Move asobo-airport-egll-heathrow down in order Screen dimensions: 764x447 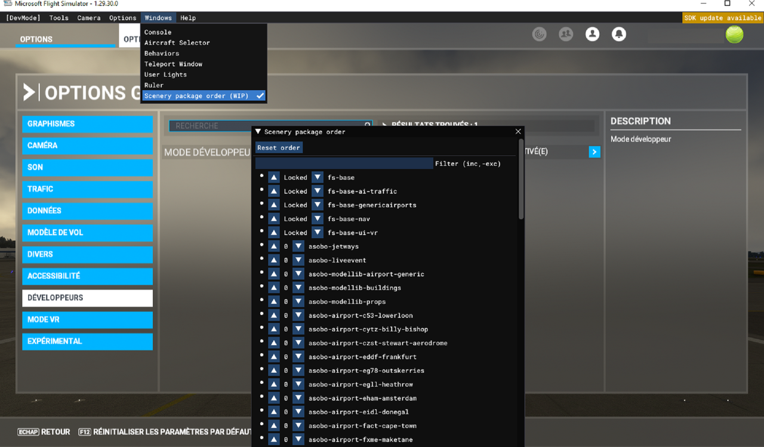click(298, 384)
